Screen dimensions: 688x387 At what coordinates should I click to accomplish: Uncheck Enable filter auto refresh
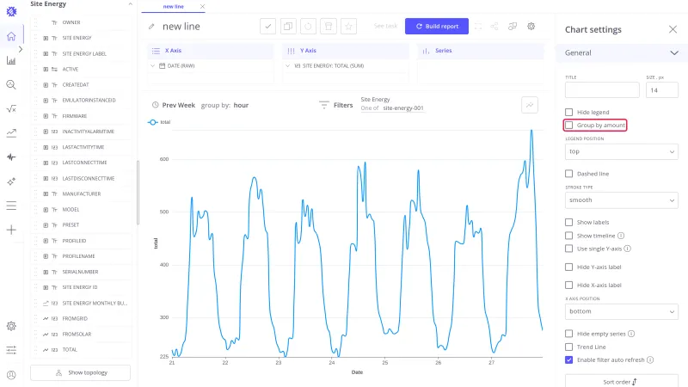[x=568, y=359]
